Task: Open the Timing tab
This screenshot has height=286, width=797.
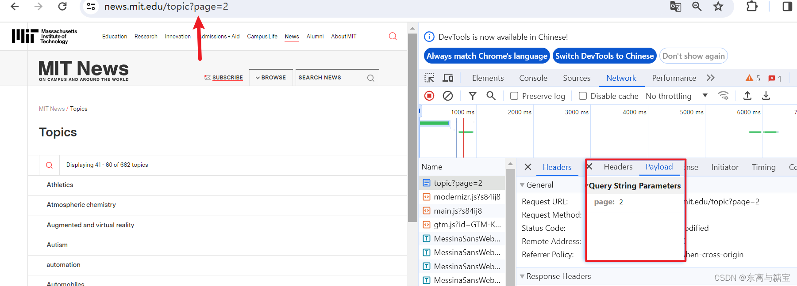Action: 764,167
